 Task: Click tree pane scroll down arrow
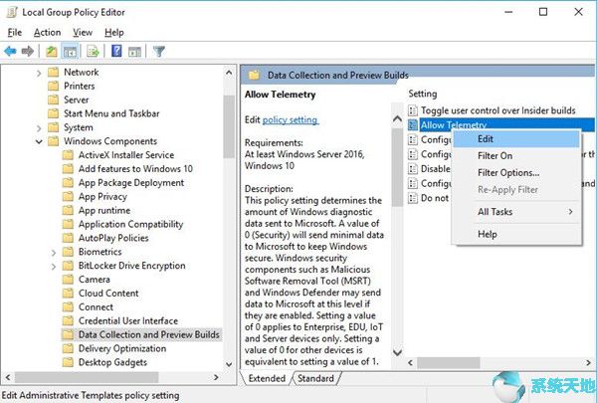229,364
